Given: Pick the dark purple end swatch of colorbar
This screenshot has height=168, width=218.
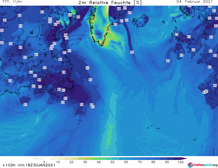Looking at the screenshot, I should [x=184, y=159].
